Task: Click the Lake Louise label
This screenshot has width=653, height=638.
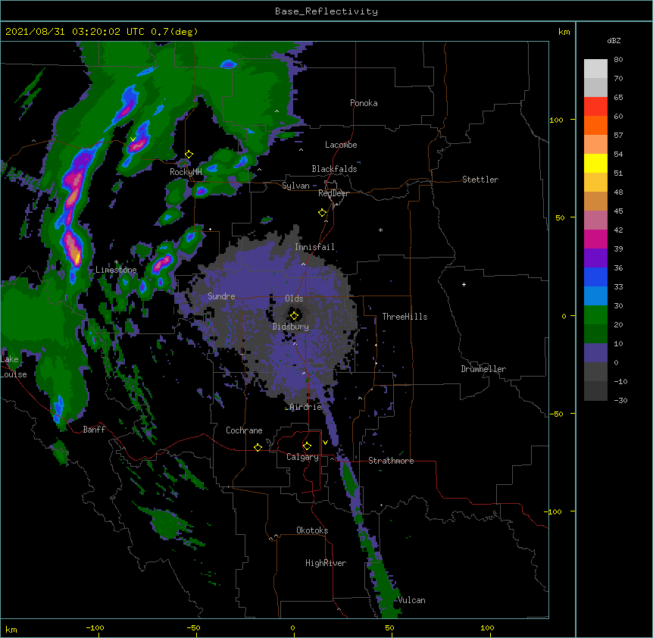Action: (x=12, y=367)
